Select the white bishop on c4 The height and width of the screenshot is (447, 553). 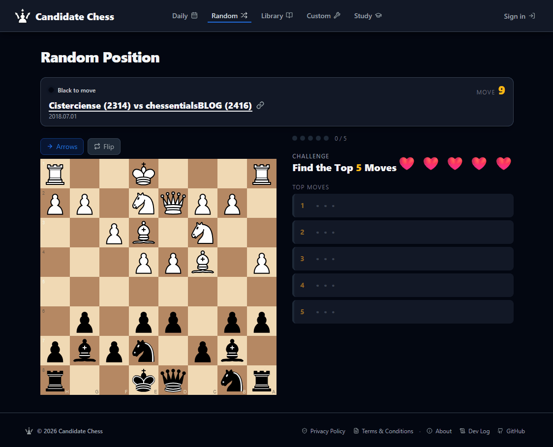click(203, 262)
